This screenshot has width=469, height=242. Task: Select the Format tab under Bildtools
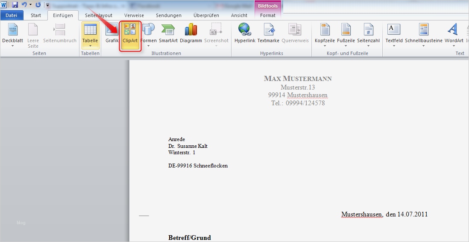(x=268, y=15)
